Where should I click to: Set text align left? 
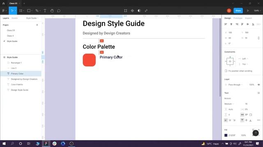click(226, 120)
